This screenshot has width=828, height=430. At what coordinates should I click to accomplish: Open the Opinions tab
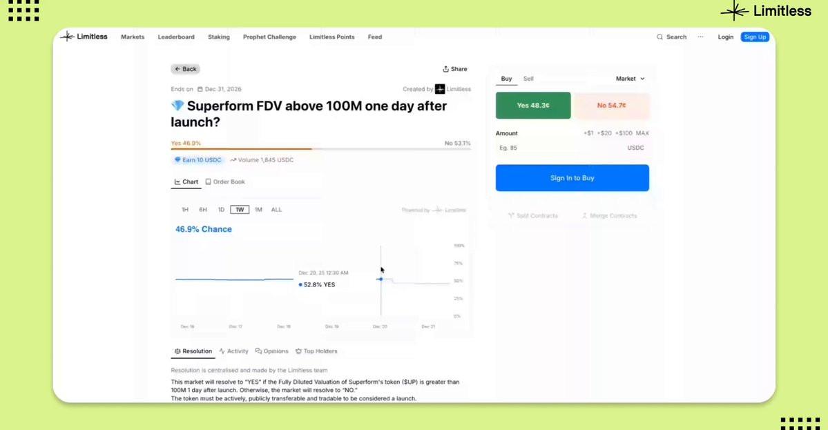[x=271, y=351]
